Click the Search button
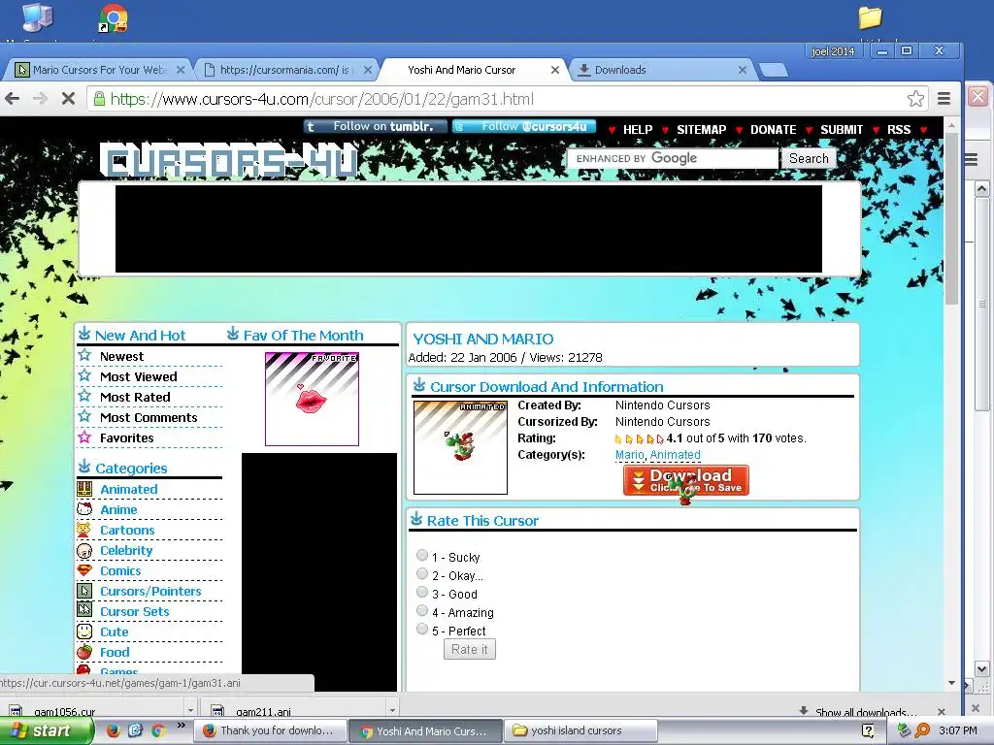The width and height of the screenshot is (994, 745). pos(809,158)
